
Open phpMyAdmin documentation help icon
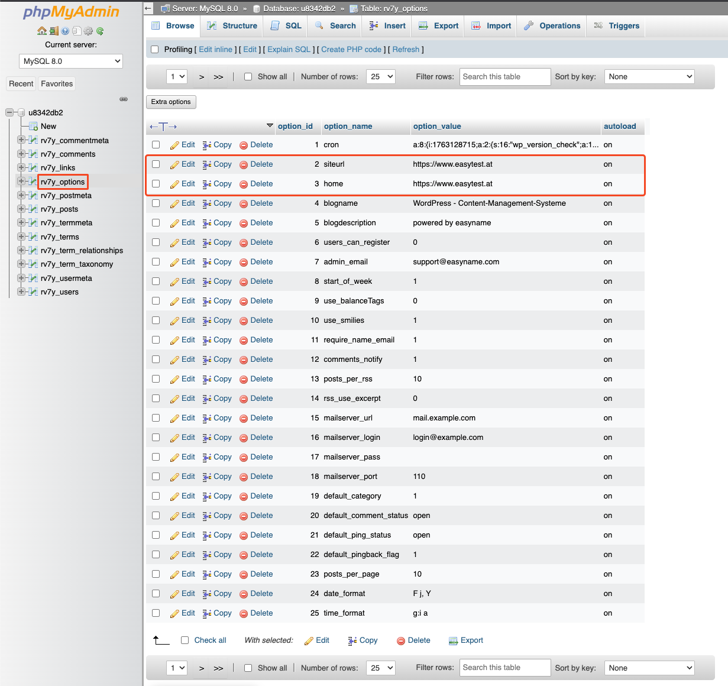[x=65, y=31]
